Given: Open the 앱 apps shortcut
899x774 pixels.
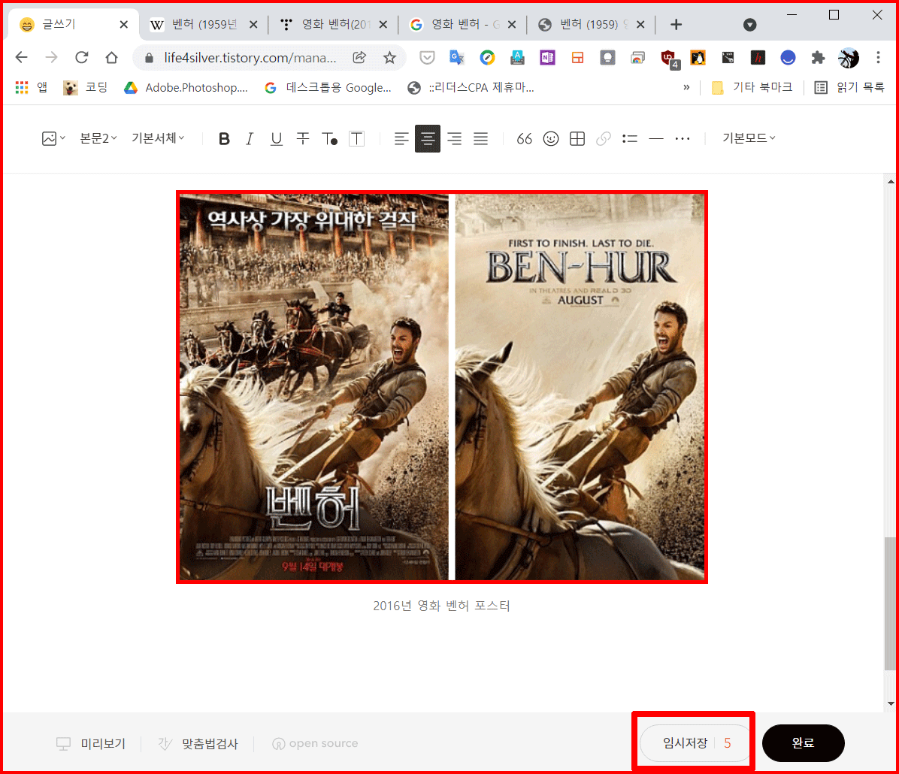Looking at the screenshot, I should 32,88.
